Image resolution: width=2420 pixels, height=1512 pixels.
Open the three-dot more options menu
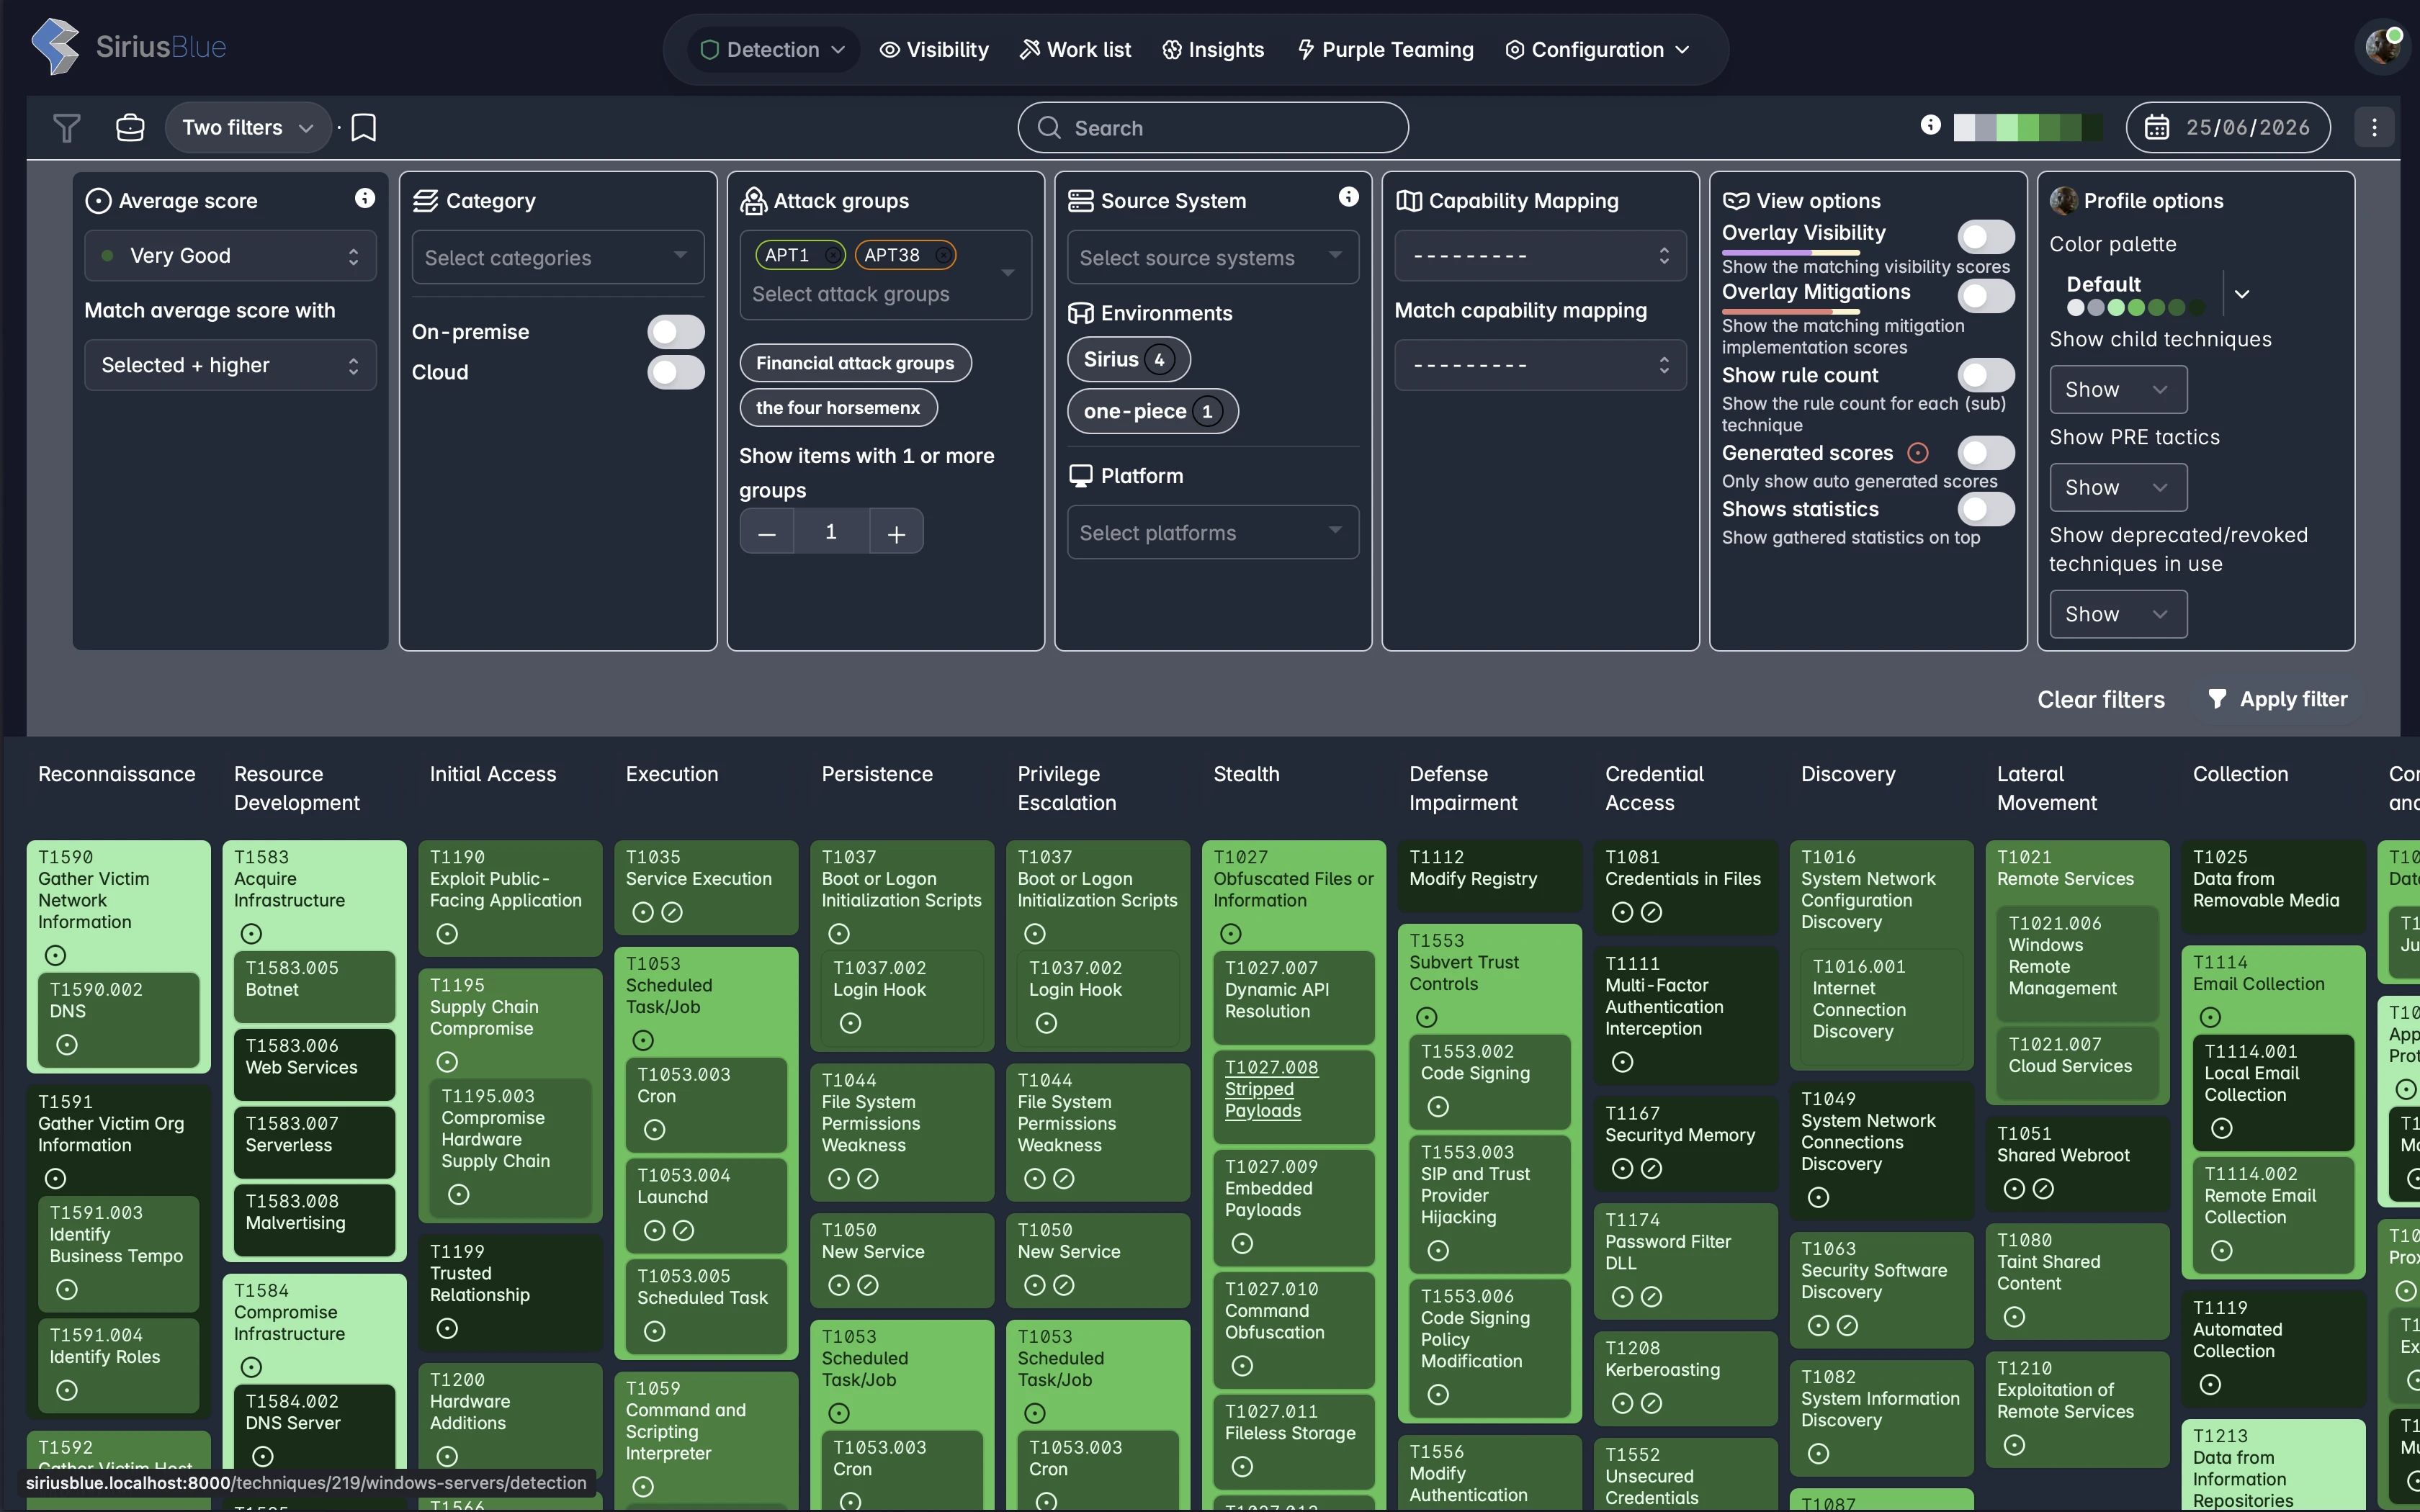(2374, 128)
